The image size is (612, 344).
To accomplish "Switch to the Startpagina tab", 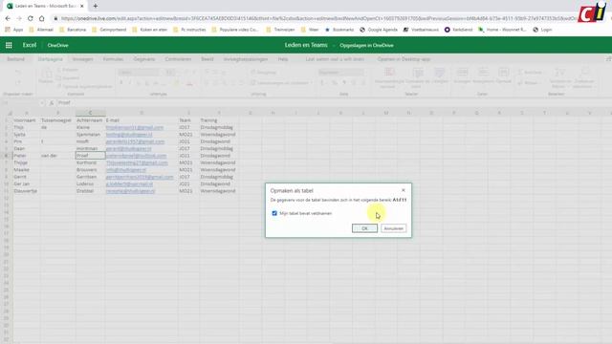I will click(x=51, y=59).
